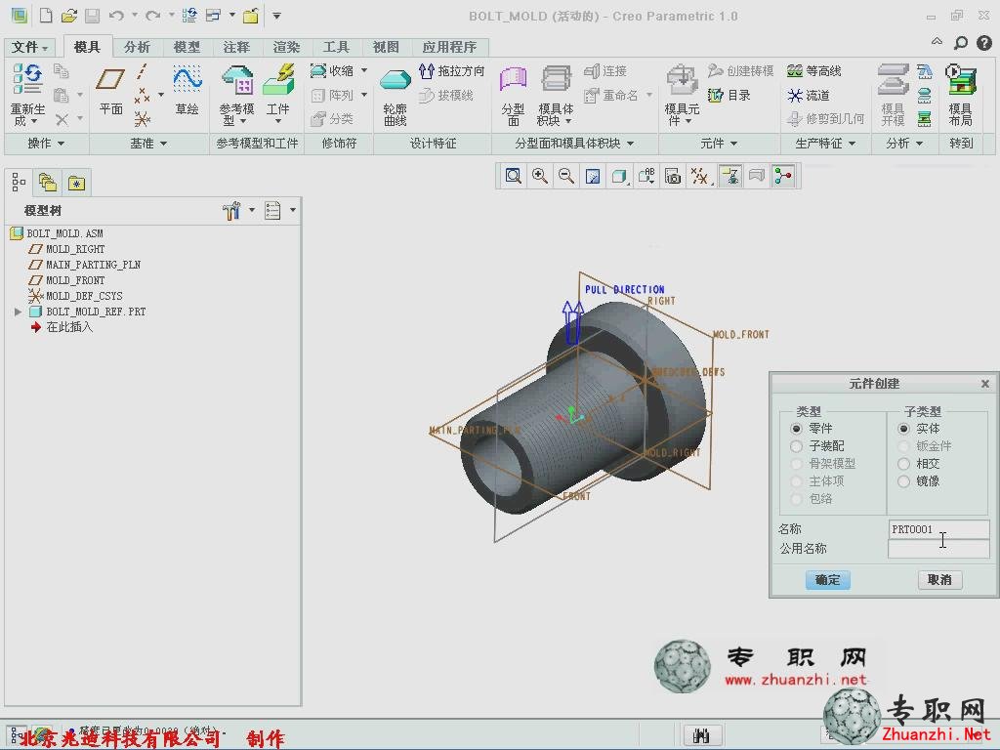Open the Datum (基准) group dropdown
Viewport: 1000px width, 750px height.
(148, 144)
